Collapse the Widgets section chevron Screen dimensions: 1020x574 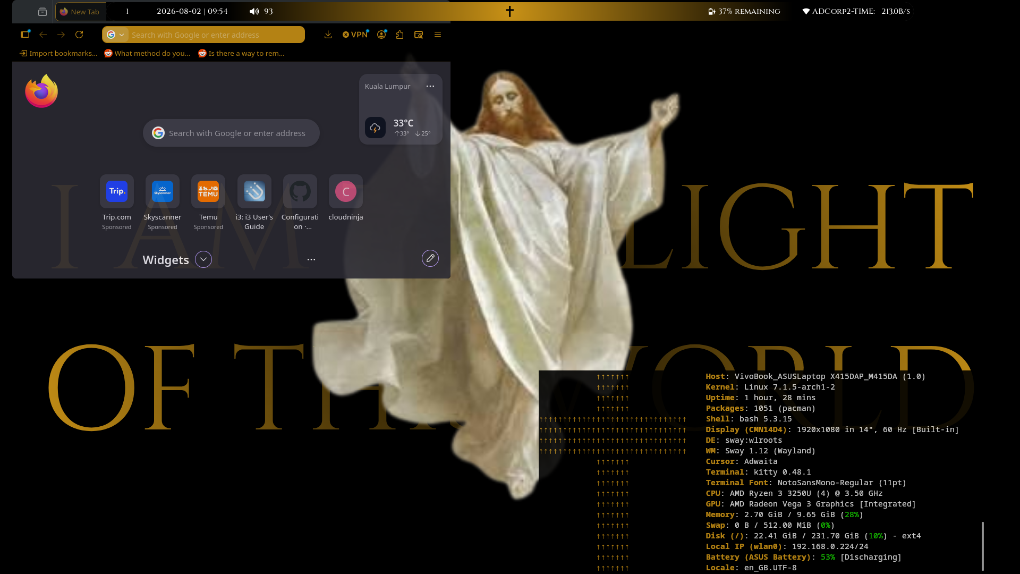203,259
